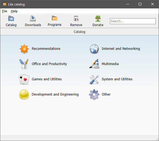The height and width of the screenshot is (141, 159).
Task: Click the Donate tree icon
Action: (98, 19)
